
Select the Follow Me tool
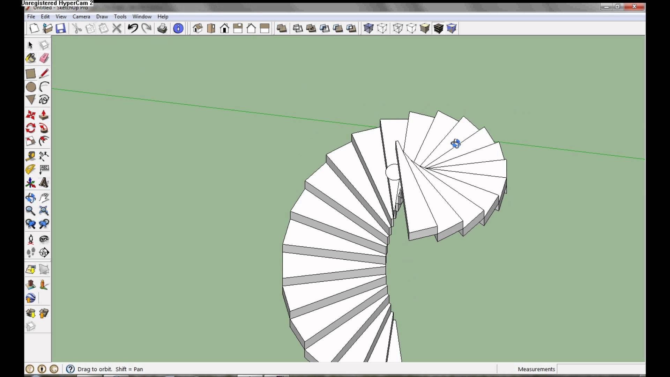click(44, 128)
